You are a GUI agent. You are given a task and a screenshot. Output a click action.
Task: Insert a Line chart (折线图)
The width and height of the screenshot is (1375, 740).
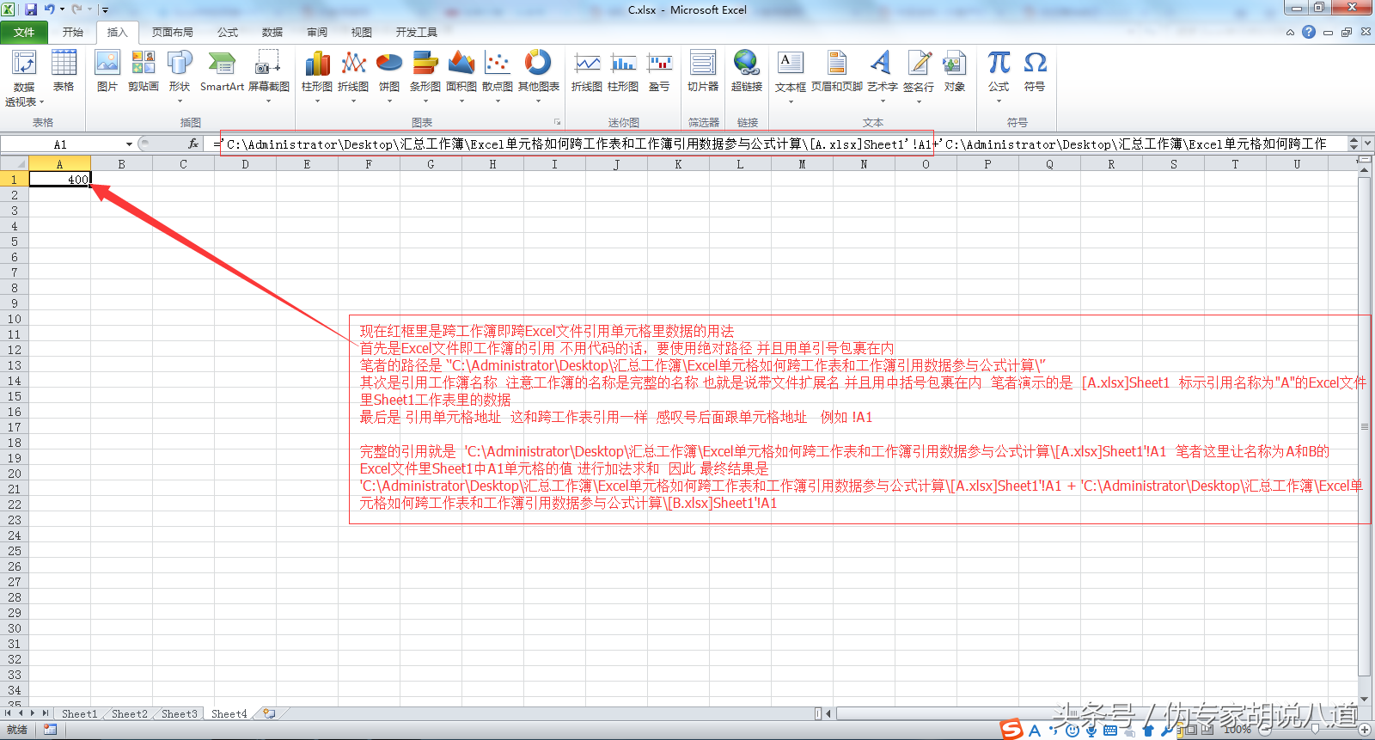353,76
